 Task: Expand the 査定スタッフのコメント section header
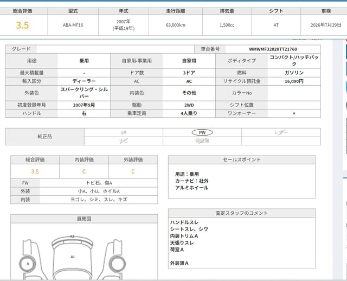coord(242,213)
